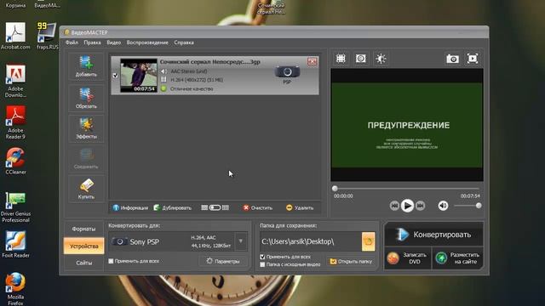Screen dimensions: 545x306
Task: Open the Adobe Download desktop shortcut
Action: [x=15, y=81]
